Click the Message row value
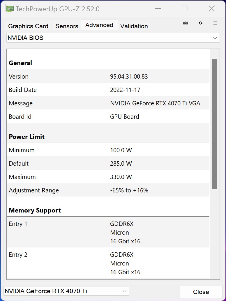 point(155,103)
